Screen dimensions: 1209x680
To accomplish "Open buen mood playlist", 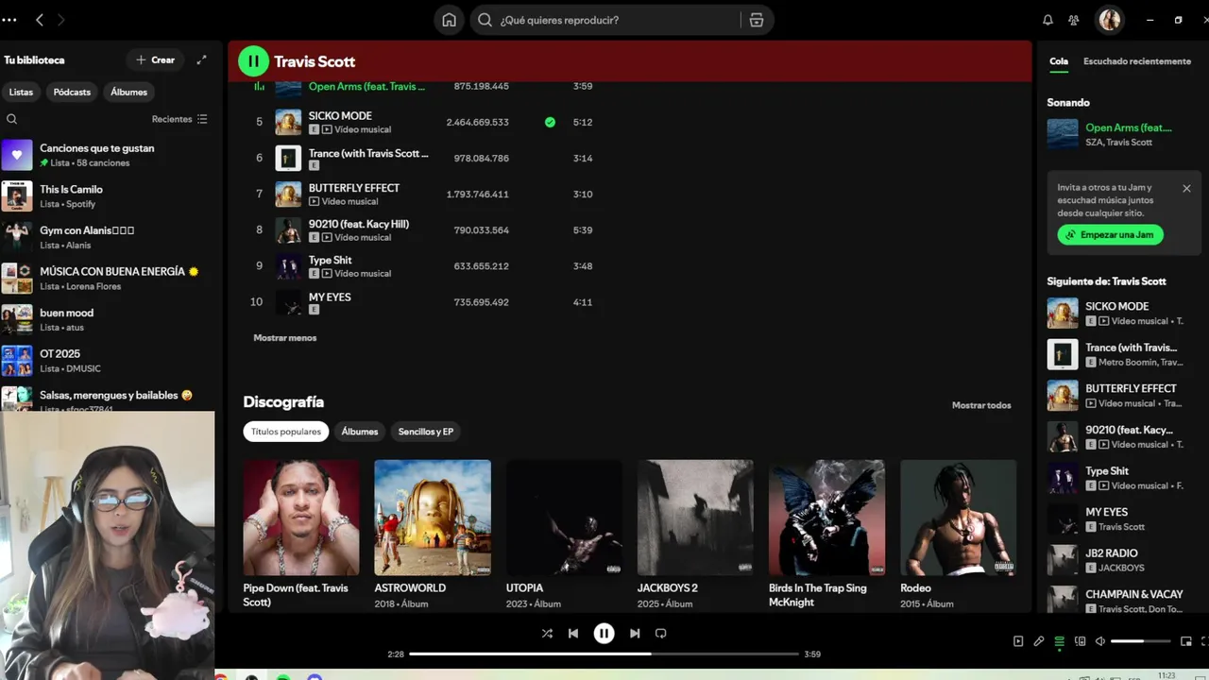I will click(x=108, y=319).
